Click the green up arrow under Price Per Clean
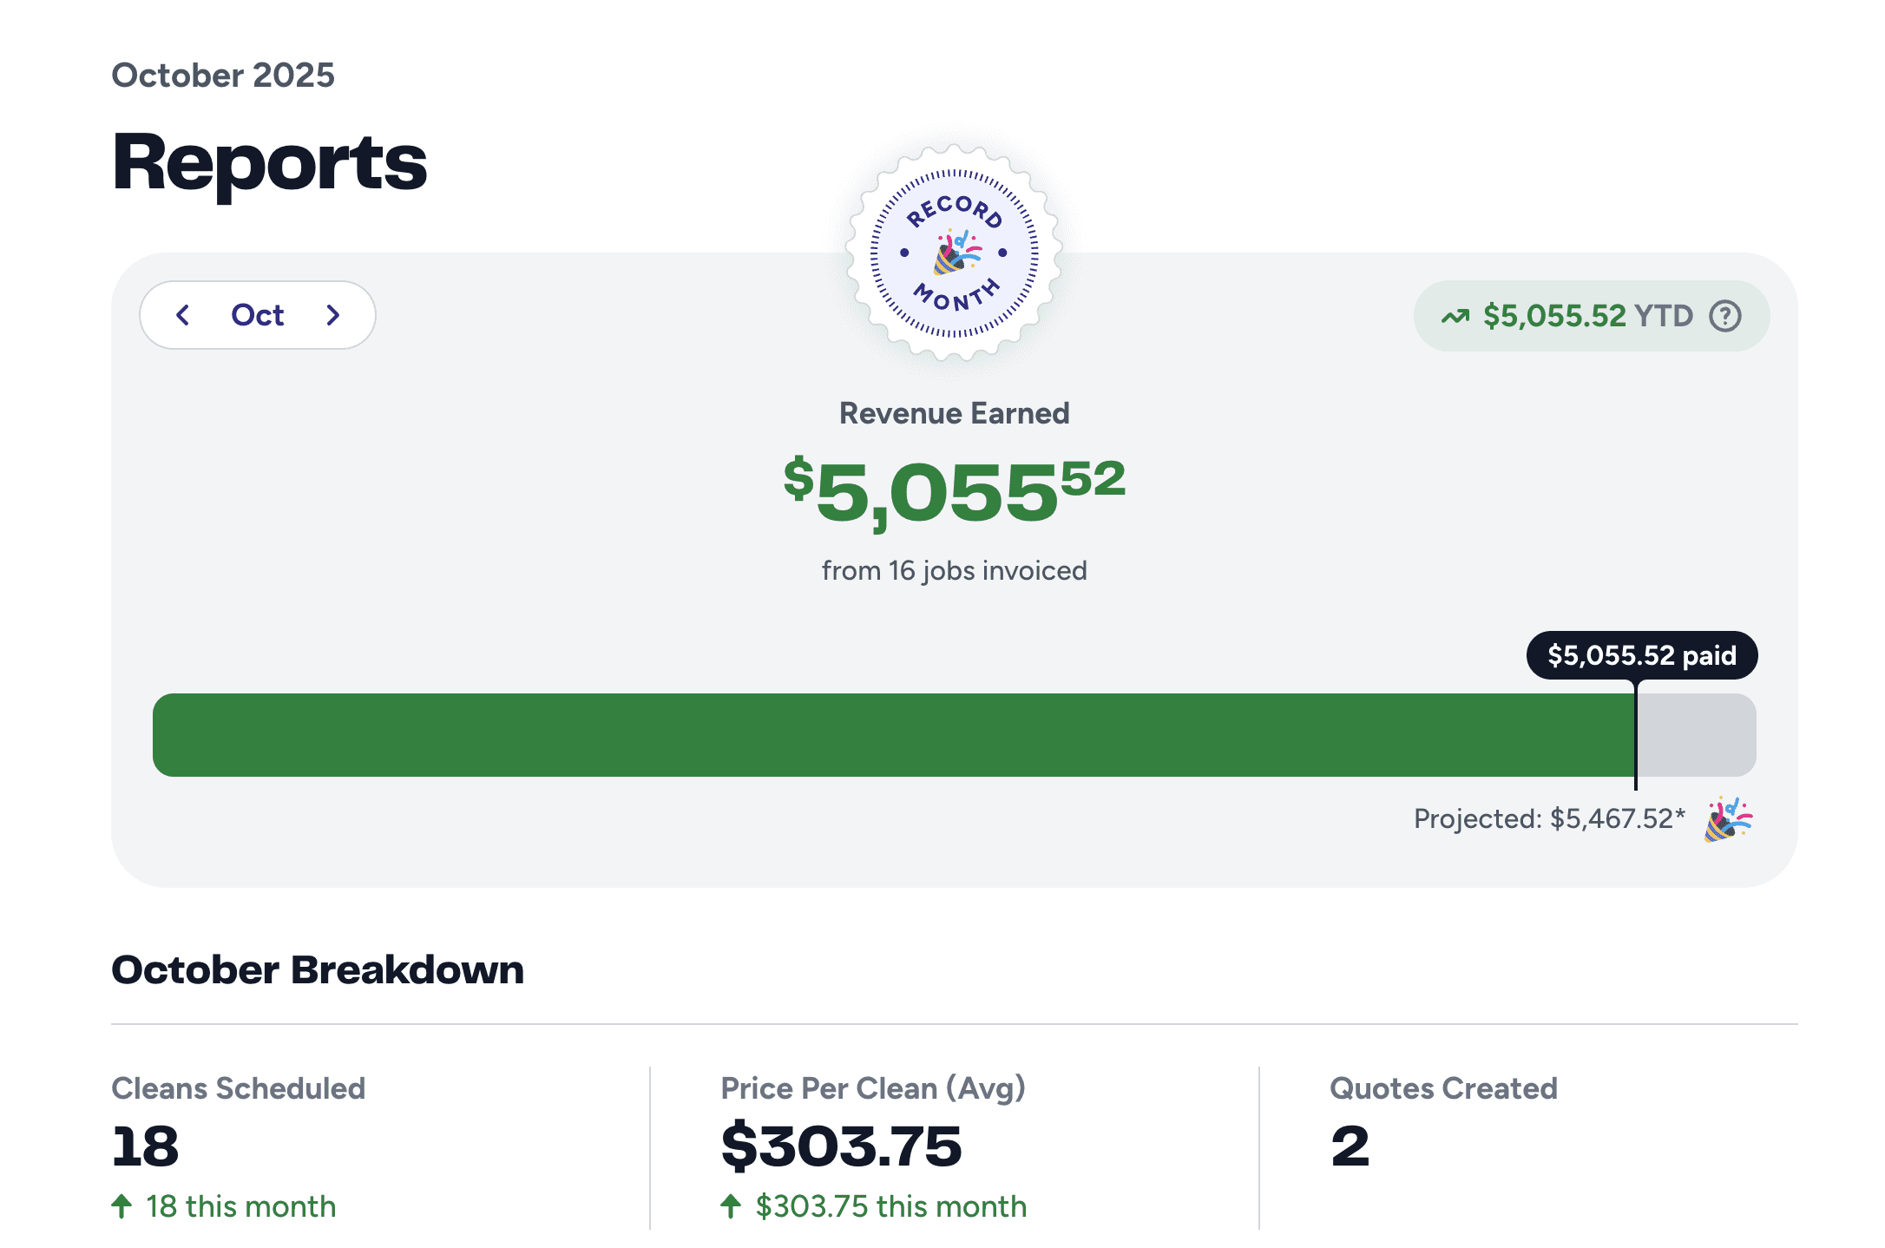1885x1248 pixels. [x=731, y=1205]
